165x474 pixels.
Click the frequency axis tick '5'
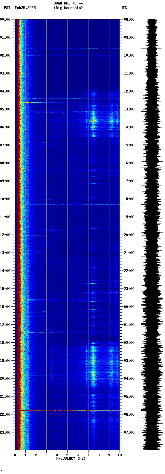click(67, 455)
